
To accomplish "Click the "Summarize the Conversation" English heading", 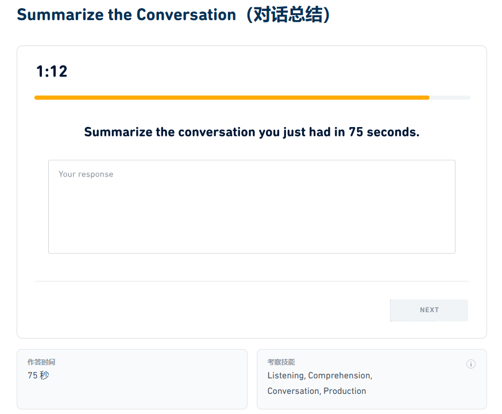I will [x=126, y=15].
